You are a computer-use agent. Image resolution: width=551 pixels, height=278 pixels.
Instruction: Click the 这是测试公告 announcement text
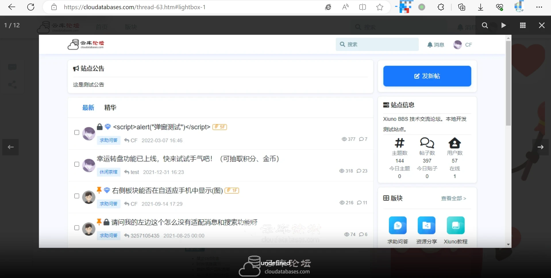88,85
